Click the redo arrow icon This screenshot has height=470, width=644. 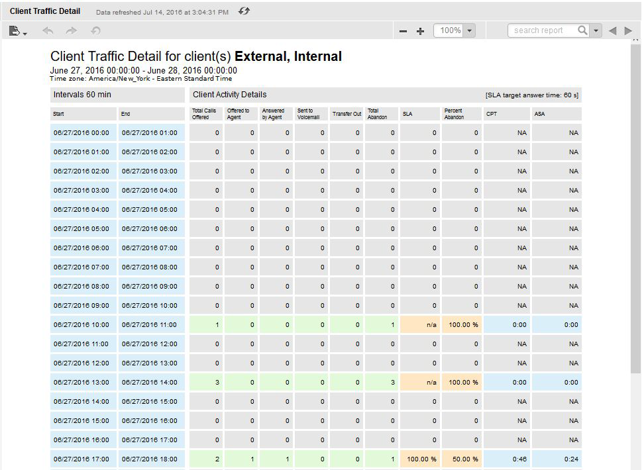72,30
